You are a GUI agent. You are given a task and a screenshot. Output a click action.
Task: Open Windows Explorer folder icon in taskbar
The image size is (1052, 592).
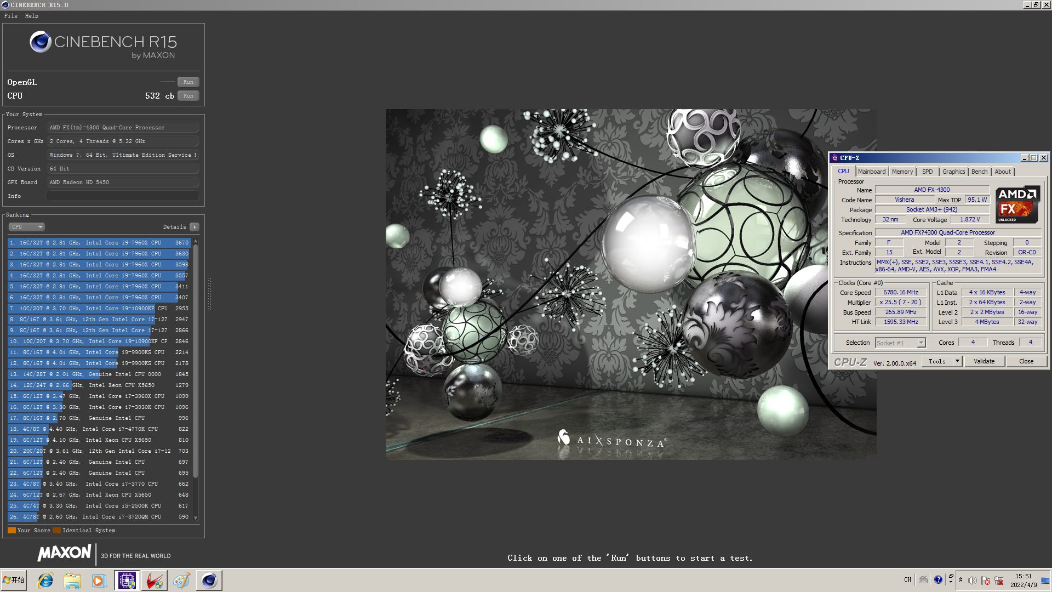point(72,580)
